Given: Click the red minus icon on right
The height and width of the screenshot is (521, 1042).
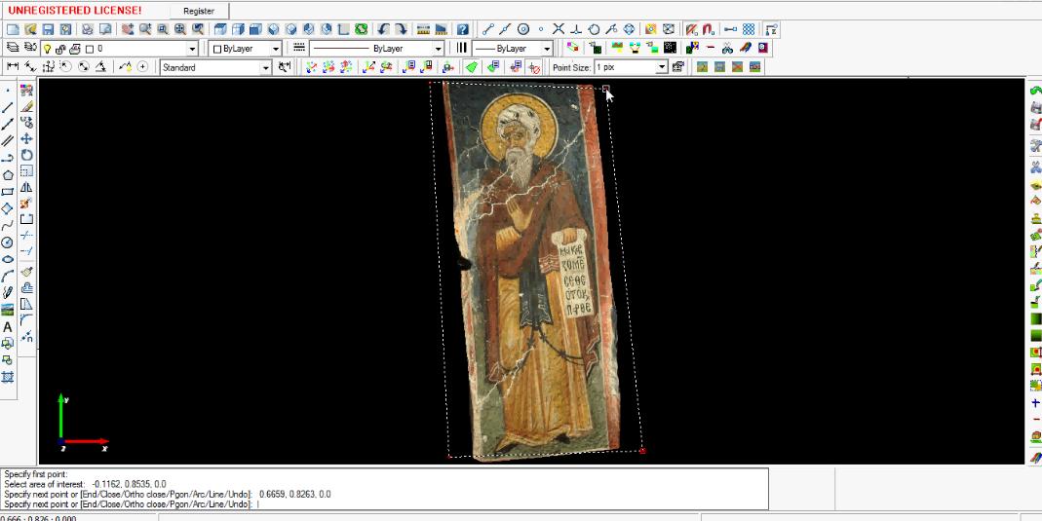Looking at the screenshot, I should (x=1035, y=420).
